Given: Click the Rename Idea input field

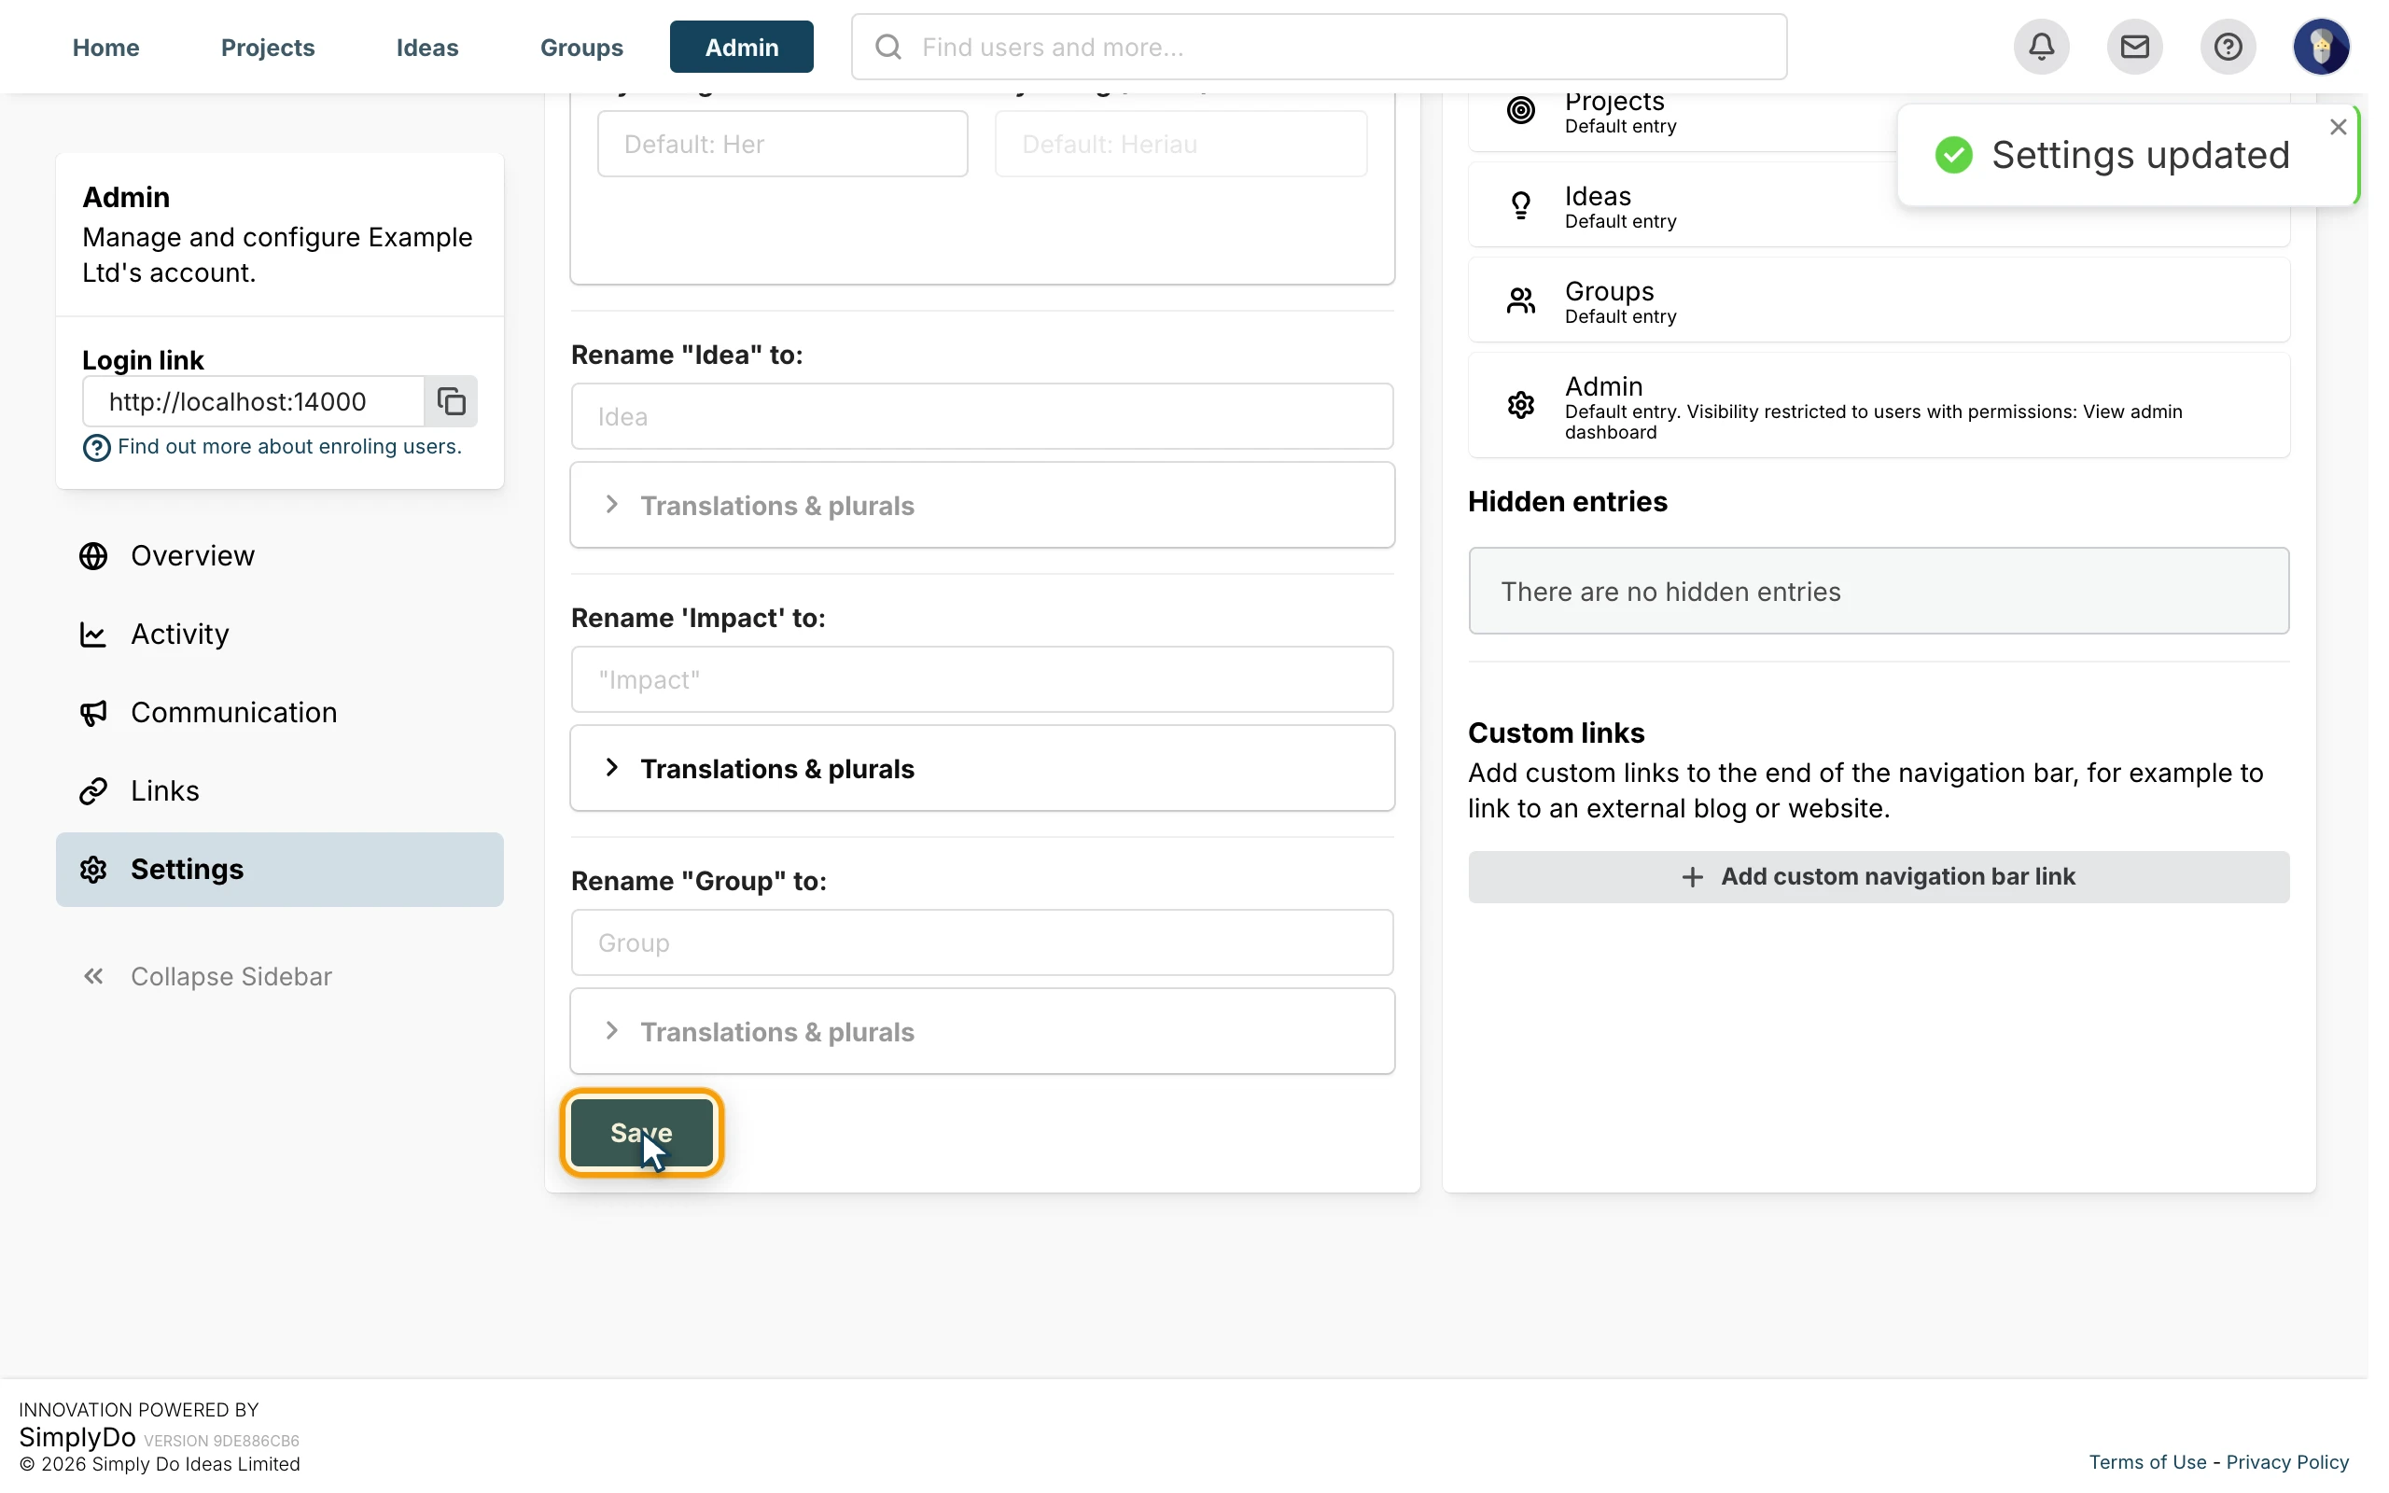Looking at the screenshot, I should (983, 417).
